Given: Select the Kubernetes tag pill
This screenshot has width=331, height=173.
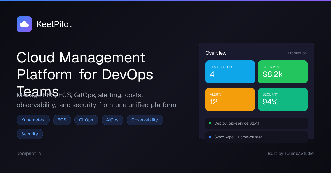Looking at the screenshot, I should pyautogui.click(x=33, y=120).
